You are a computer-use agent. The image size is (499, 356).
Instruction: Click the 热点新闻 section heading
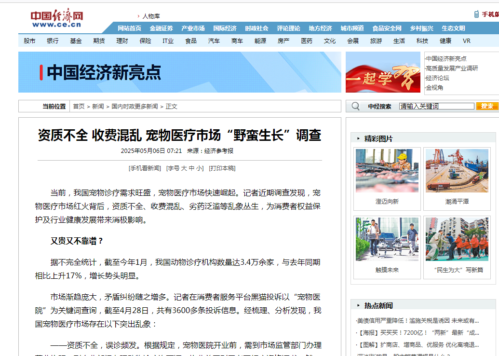(x=378, y=306)
